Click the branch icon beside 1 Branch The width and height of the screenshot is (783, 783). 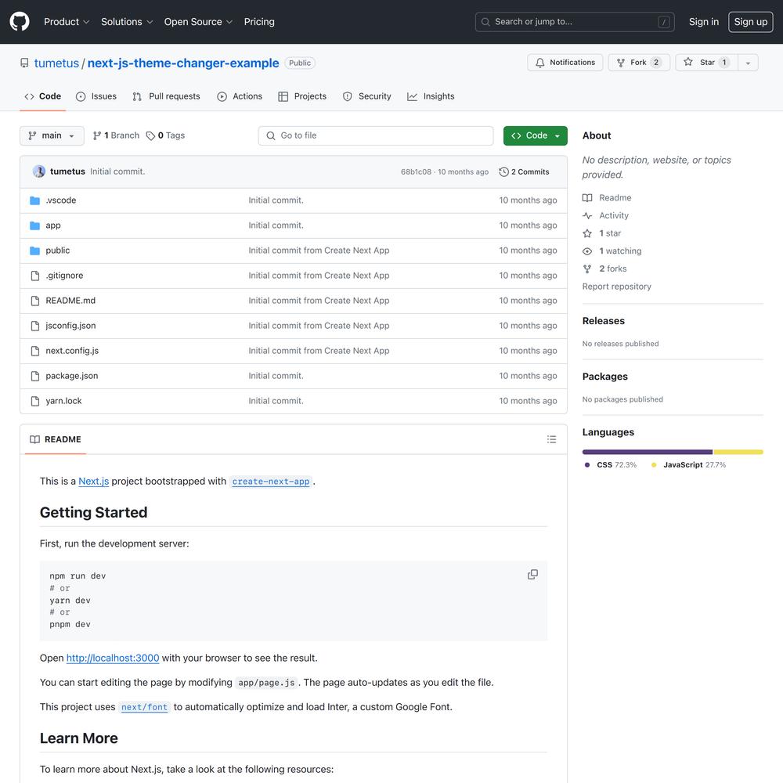(x=97, y=135)
